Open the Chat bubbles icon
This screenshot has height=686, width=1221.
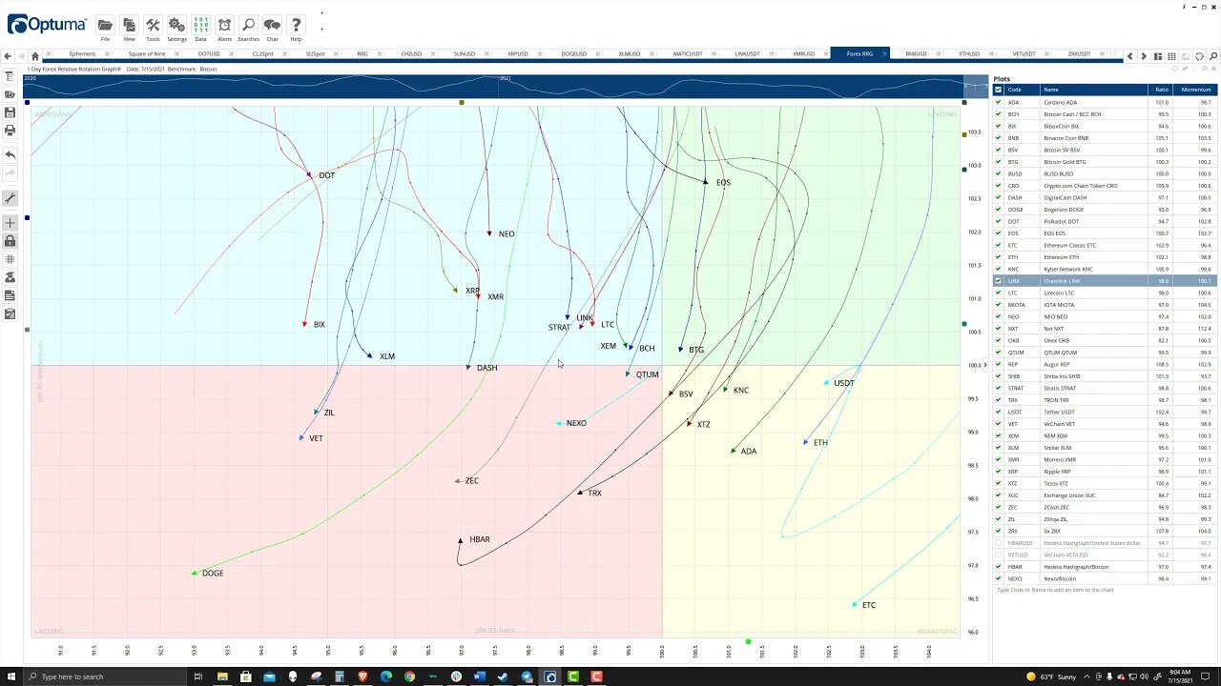[x=272, y=26]
